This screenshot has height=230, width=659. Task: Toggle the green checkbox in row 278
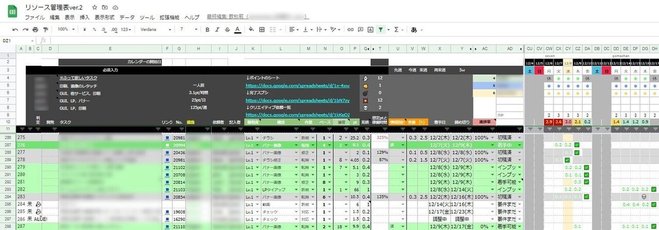pyautogui.click(x=566, y=159)
